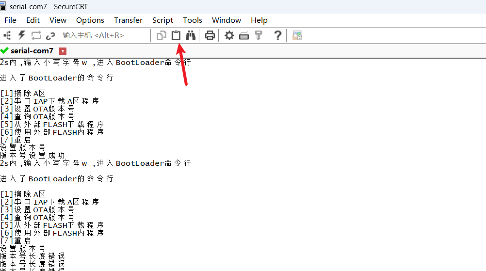The width and height of the screenshot is (486, 271).
Task: Open Help question mark icon
Action: point(277,35)
